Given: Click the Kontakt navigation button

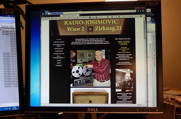Looking at the screenshot, I should tap(59, 60).
